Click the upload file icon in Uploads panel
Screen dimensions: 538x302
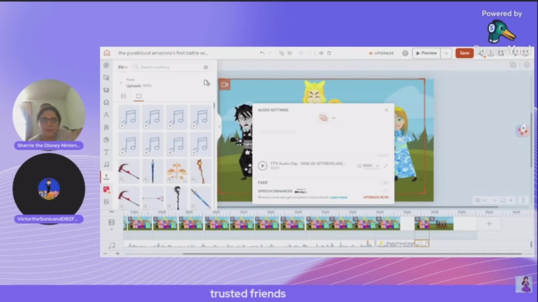point(207,83)
